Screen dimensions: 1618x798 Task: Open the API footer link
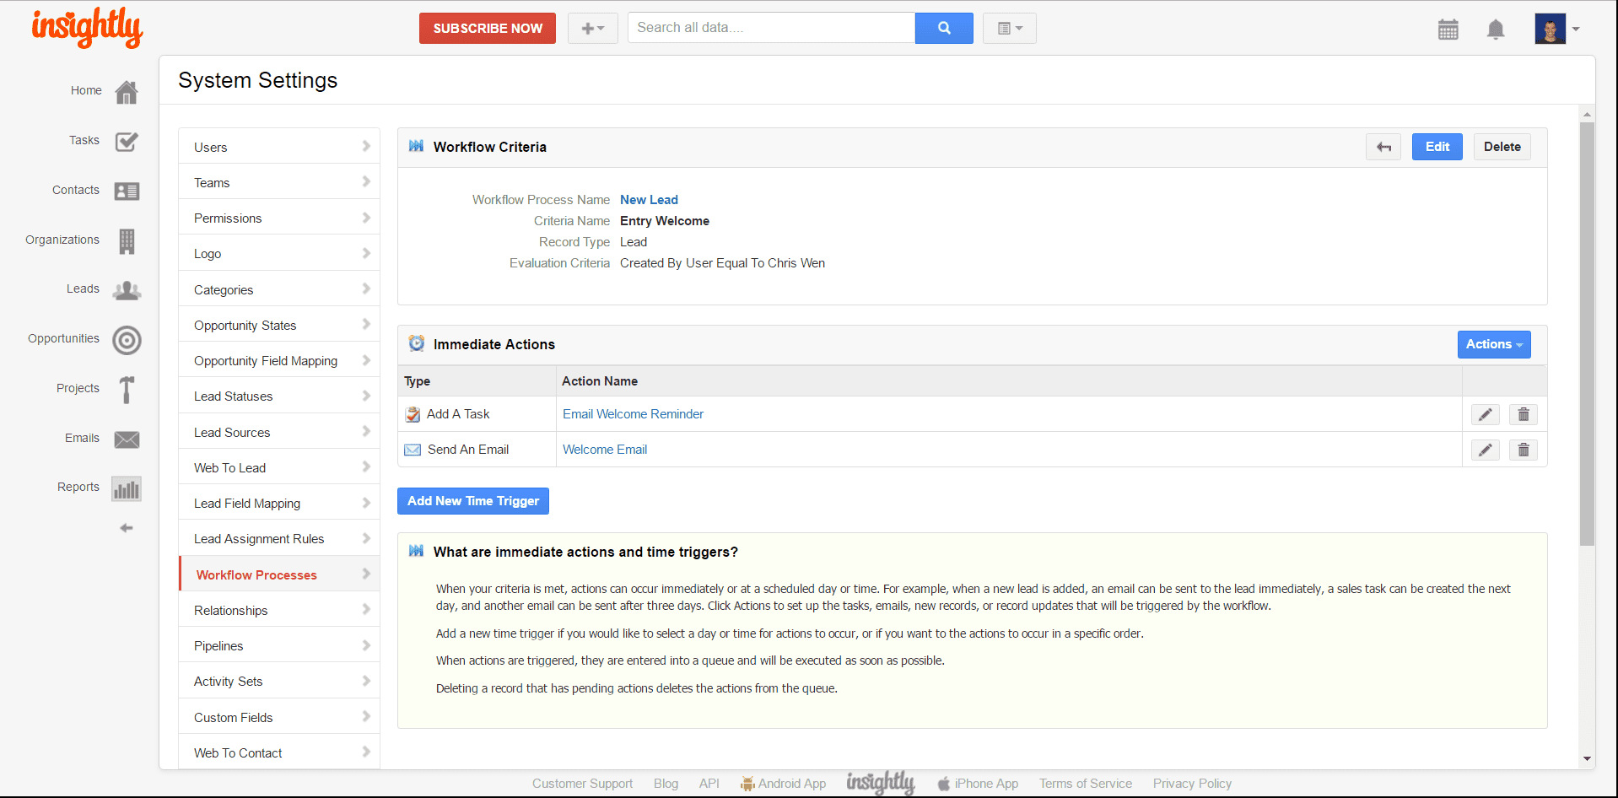[709, 784]
